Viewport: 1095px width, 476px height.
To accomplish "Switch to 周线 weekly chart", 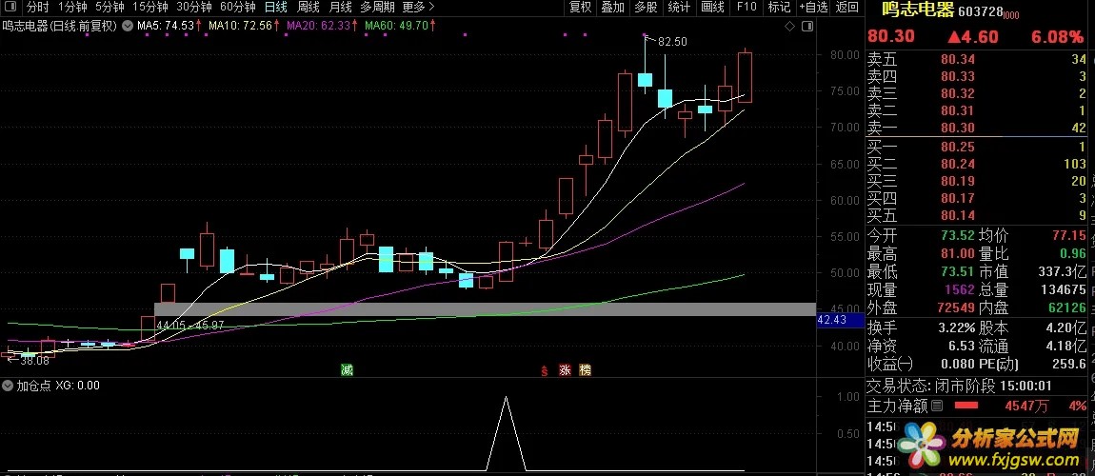I will pyautogui.click(x=308, y=8).
